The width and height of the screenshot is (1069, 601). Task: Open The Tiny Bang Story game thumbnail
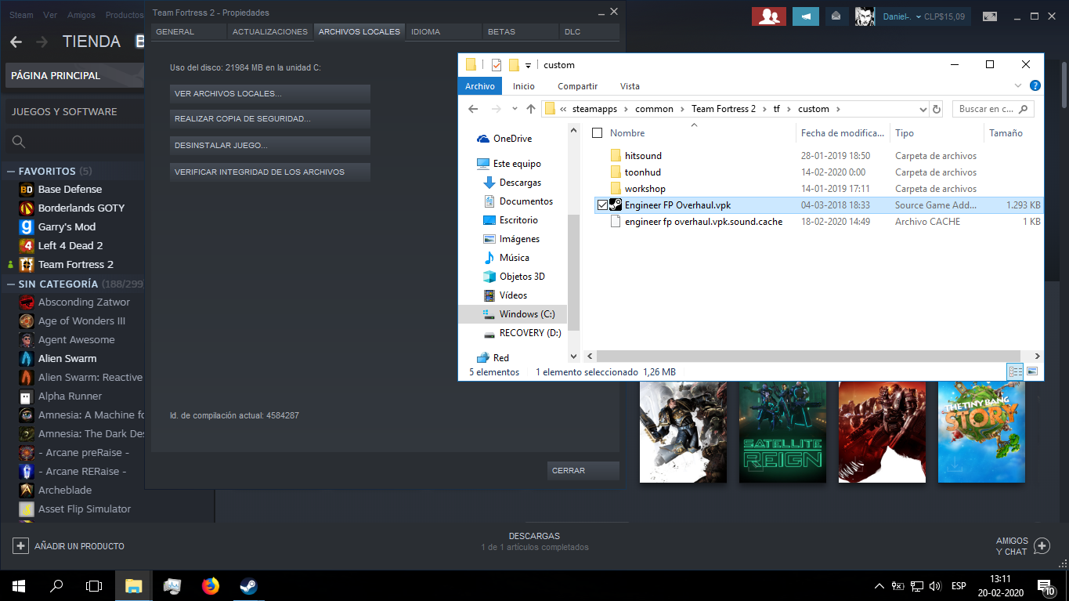click(x=981, y=431)
